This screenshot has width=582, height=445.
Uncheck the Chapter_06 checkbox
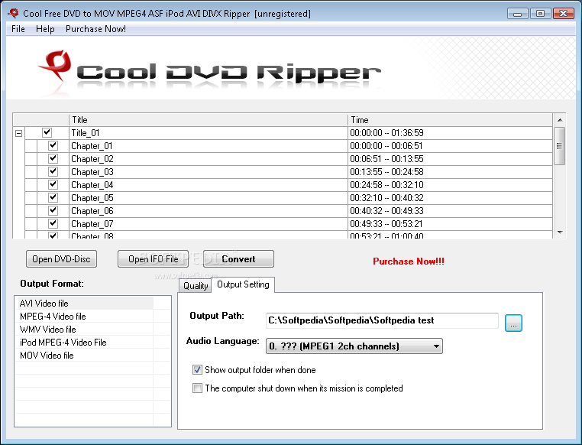coord(53,210)
